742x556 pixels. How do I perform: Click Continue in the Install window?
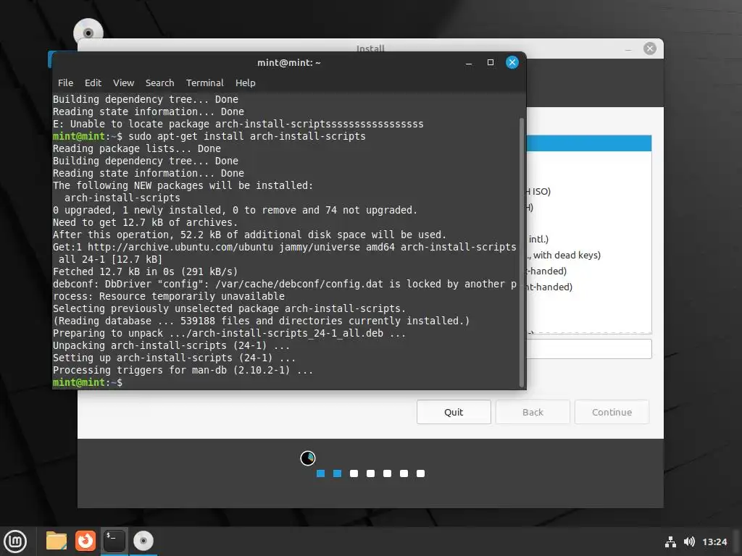pyautogui.click(x=612, y=412)
